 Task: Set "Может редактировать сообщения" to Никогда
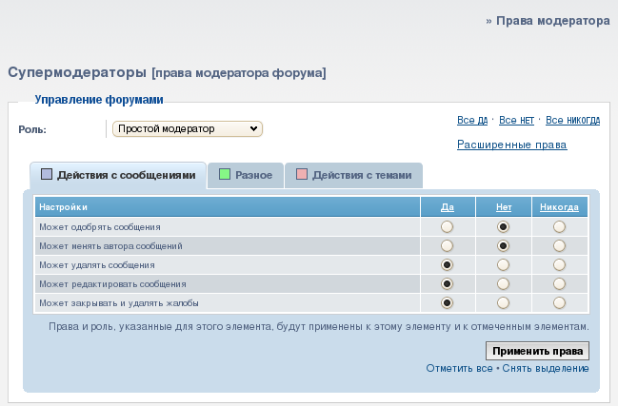point(559,283)
